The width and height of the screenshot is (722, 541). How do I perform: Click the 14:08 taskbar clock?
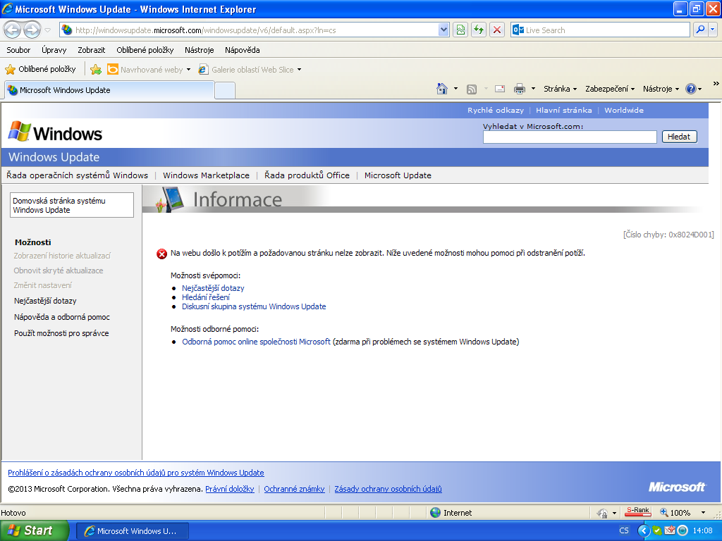(703, 530)
